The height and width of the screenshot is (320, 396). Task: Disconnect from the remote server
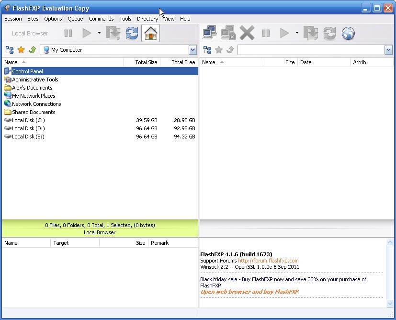pyautogui.click(x=228, y=33)
